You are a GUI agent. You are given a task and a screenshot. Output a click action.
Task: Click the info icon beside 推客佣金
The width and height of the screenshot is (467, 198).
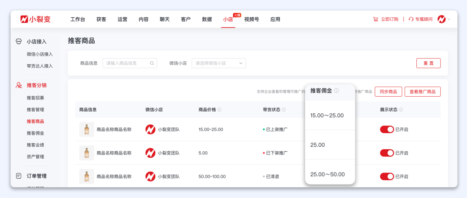(x=336, y=91)
